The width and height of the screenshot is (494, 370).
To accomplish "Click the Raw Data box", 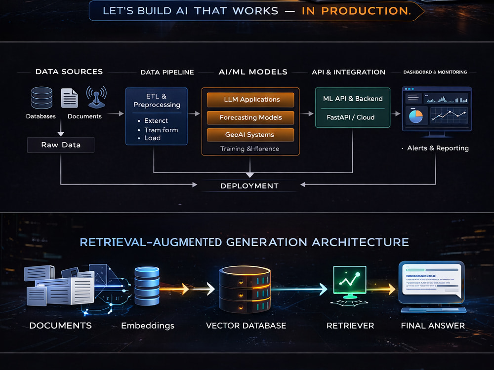I will (x=61, y=145).
